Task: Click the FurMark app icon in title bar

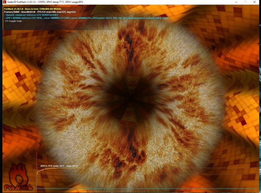Action: tap(4, 2)
